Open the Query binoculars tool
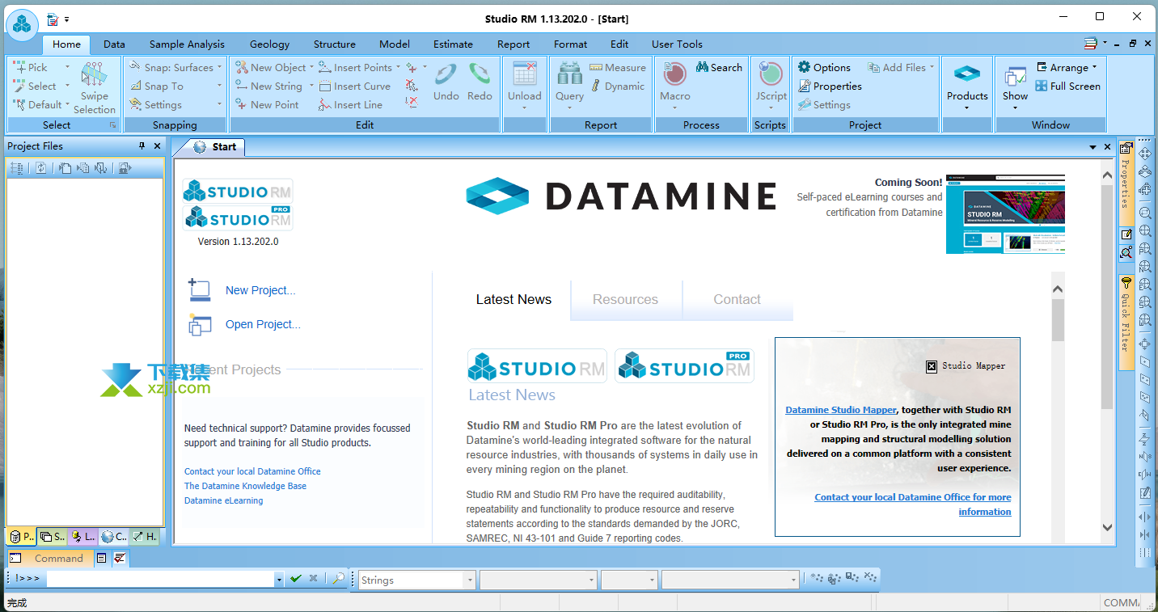Screen dimensions: 1158x612 tap(569, 74)
